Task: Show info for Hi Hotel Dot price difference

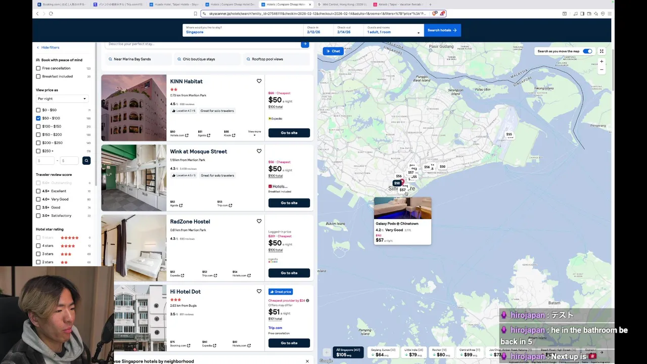Action: coord(307,300)
